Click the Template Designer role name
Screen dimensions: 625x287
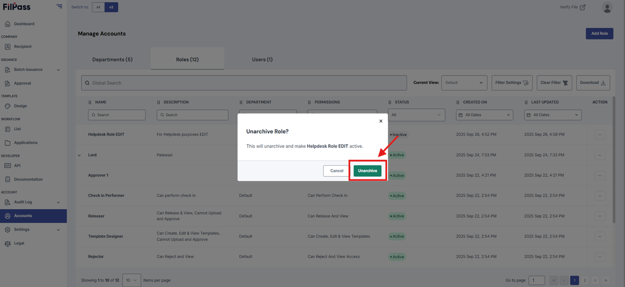pyautogui.click(x=106, y=236)
